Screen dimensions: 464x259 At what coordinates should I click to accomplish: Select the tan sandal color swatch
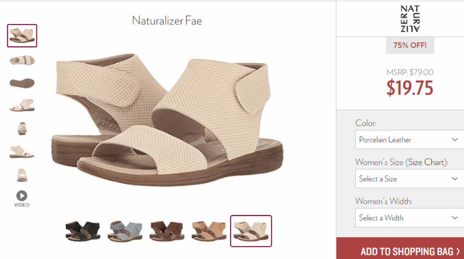[x=209, y=231]
